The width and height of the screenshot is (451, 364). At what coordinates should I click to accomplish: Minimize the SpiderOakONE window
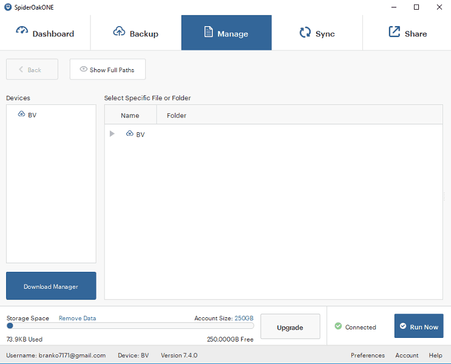coord(394,7)
